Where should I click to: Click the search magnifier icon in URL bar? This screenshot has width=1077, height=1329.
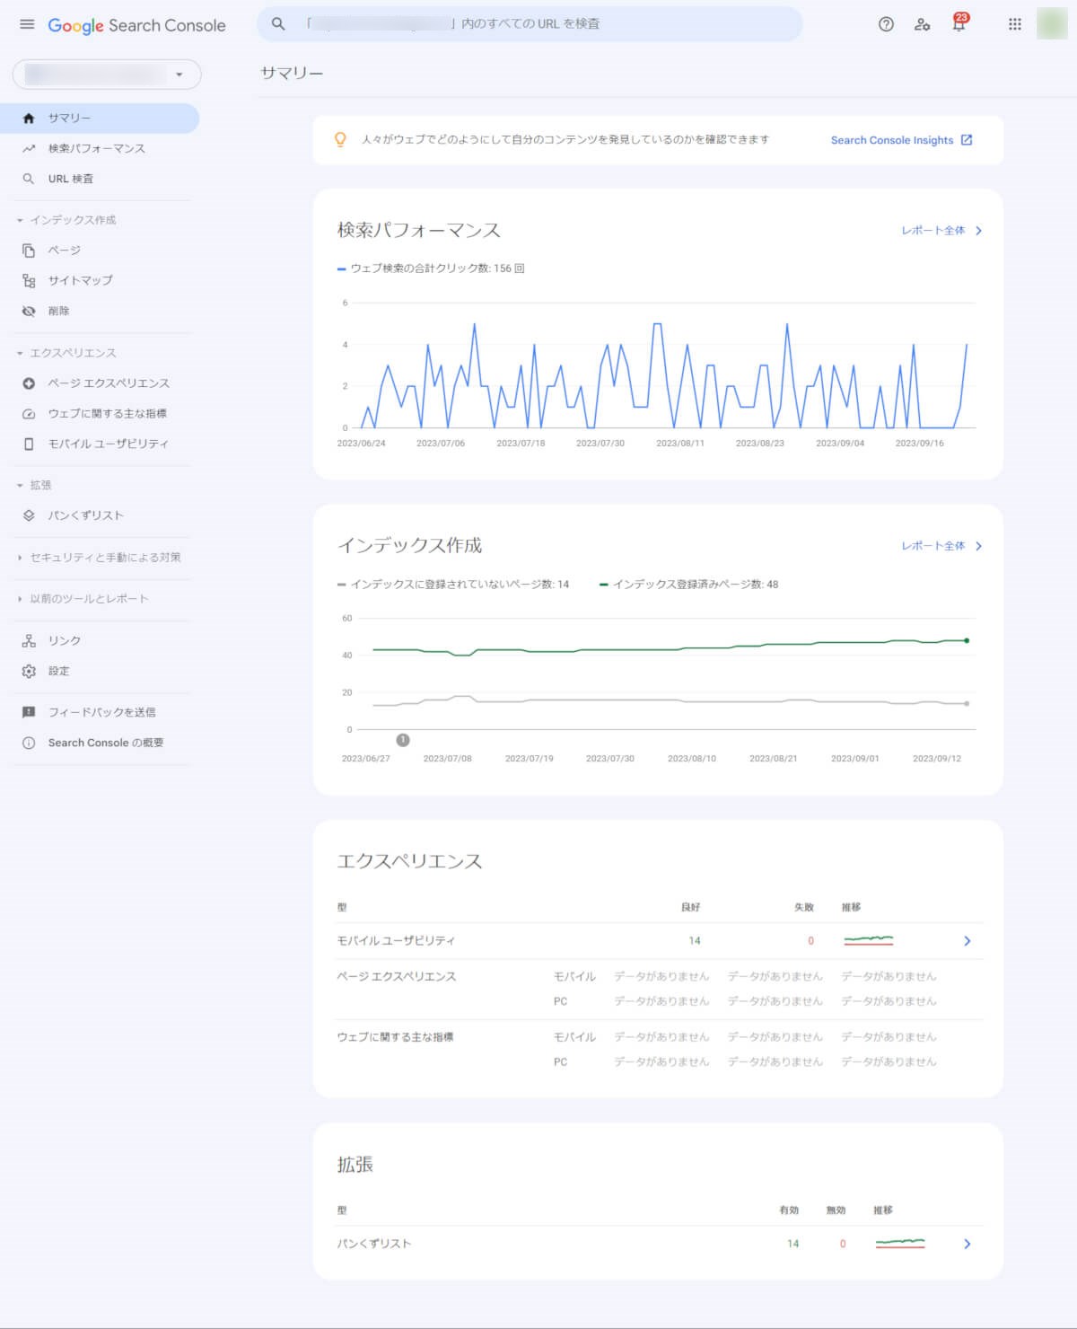278,24
